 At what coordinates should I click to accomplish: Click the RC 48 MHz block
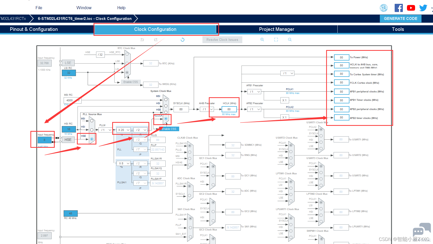(x=71, y=213)
